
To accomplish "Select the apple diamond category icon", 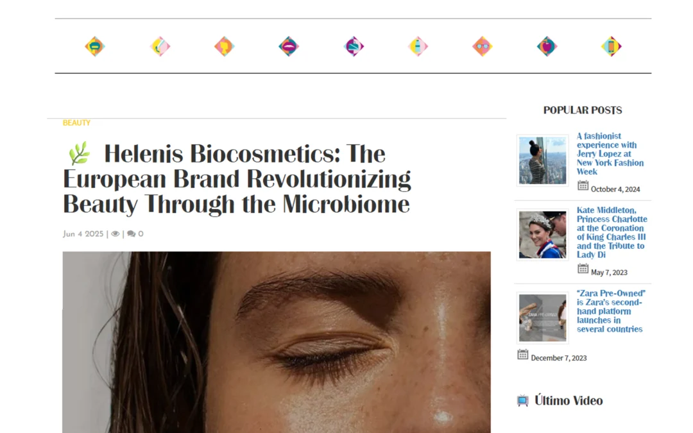I will [546, 46].
